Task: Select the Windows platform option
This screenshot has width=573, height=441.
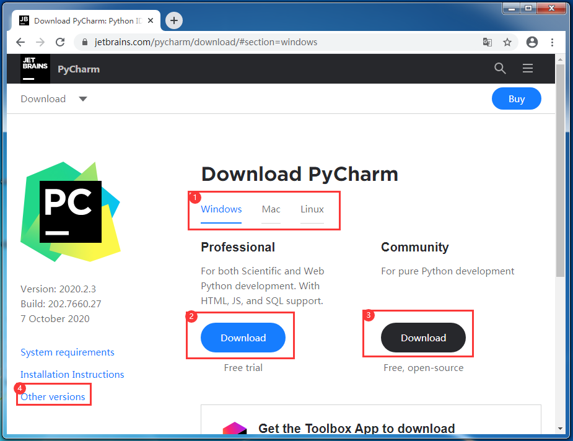Action: click(221, 209)
